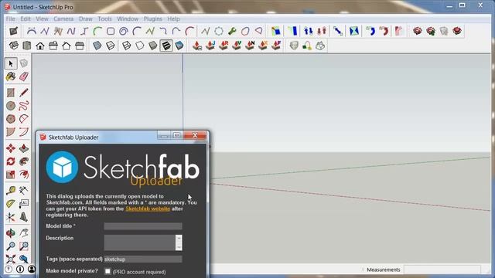This screenshot has height=278, width=495.
Task: Click the Description scrollbar up arrow
Action: [x=179, y=238]
